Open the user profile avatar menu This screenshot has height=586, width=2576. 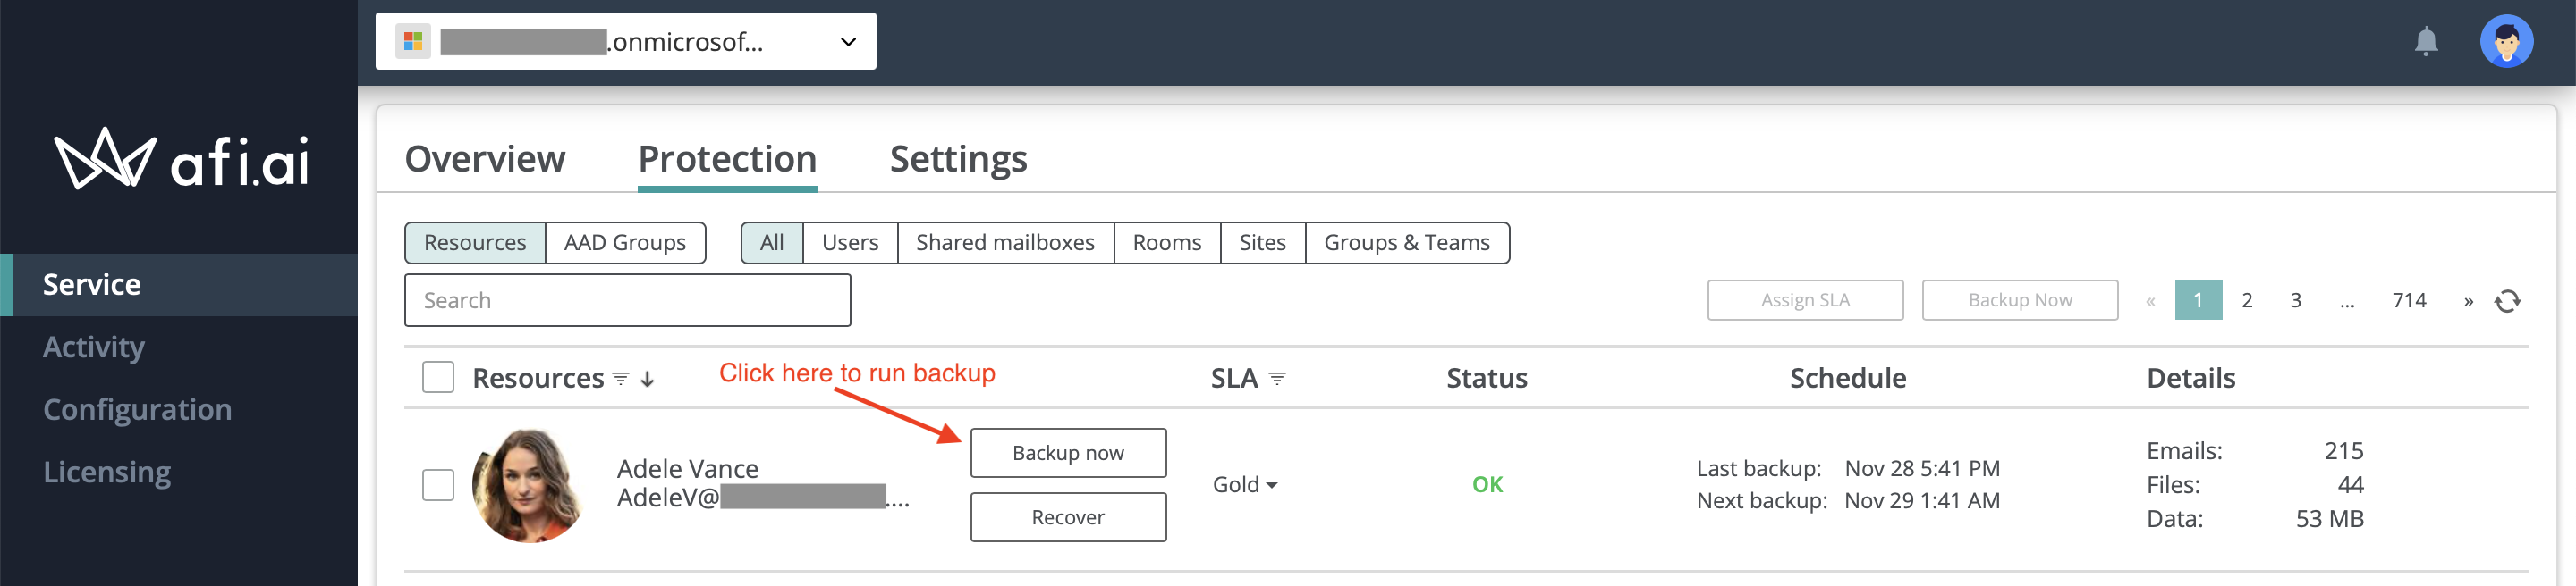(x=2505, y=41)
